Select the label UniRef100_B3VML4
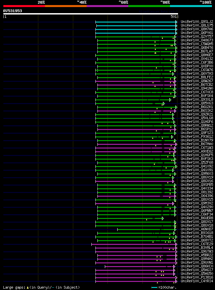The image size is (215, 290). click(197, 248)
